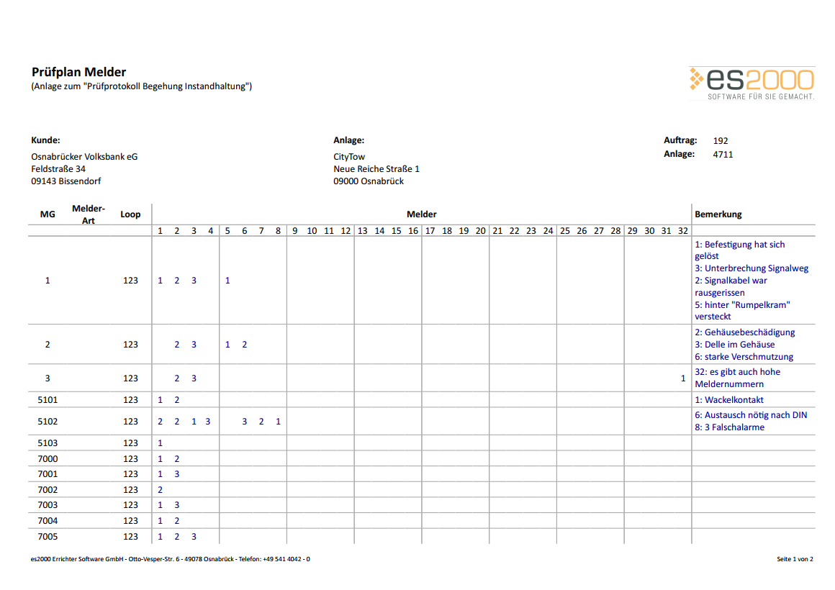
Task: Select value 1 under Melder 8 in 5102 row
Action: tap(278, 422)
